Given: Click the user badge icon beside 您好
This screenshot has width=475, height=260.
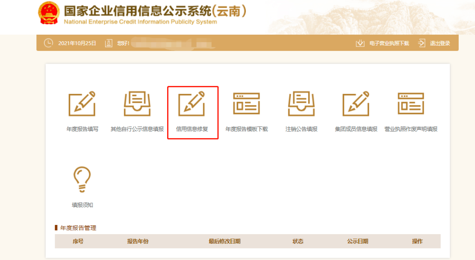Looking at the screenshot, I should [x=109, y=43].
